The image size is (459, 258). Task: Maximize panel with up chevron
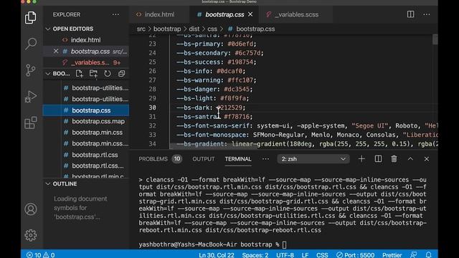point(410,159)
